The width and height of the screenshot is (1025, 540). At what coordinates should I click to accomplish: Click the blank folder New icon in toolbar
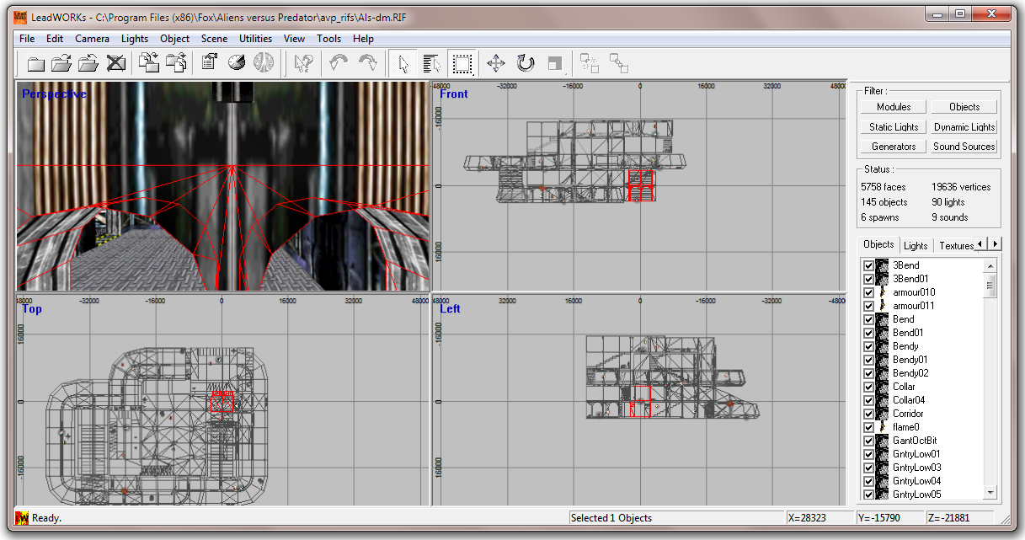pyautogui.click(x=35, y=63)
